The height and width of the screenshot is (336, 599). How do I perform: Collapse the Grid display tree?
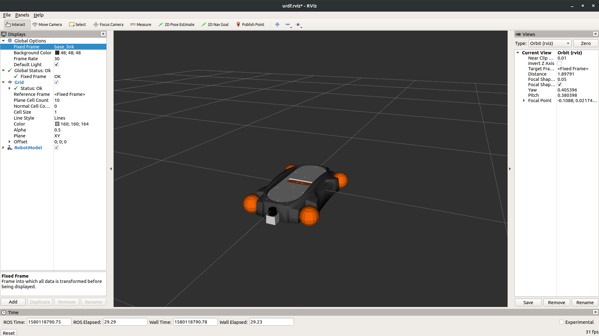click(3, 82)
